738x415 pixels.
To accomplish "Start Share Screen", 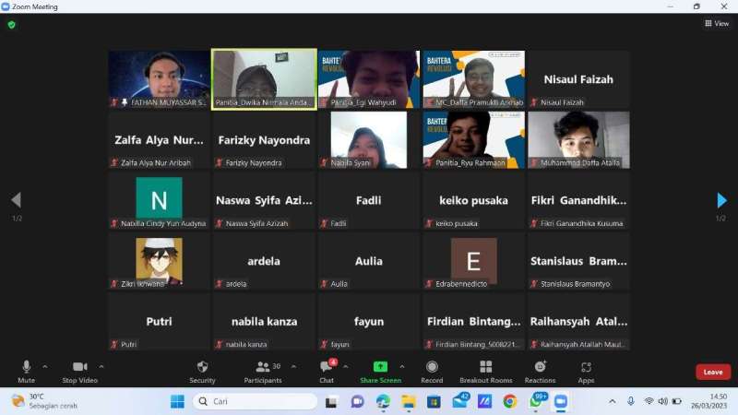I will pyautogui.click(x=380, y=372).
